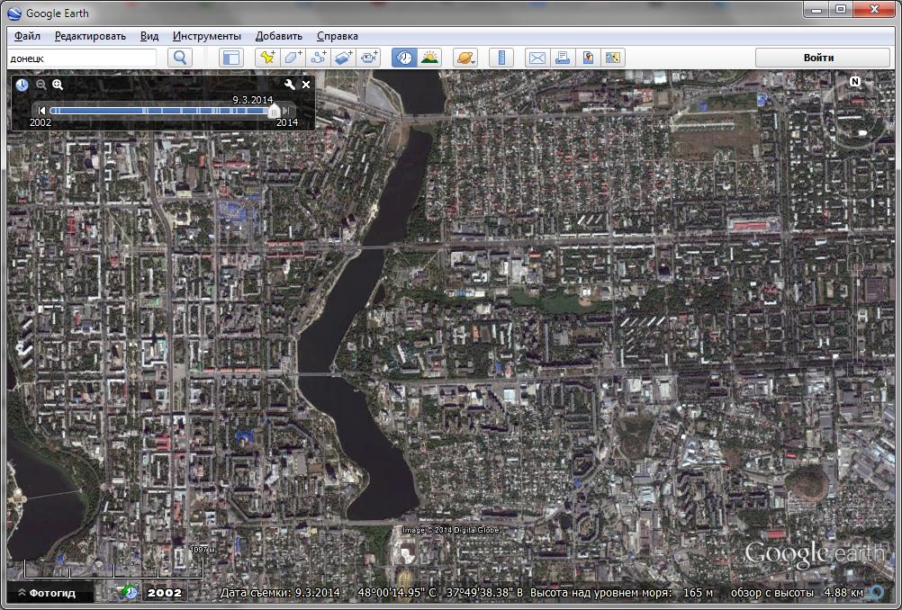This screenshot has width=902, height=610.
Task: Toggle the sidebar panel icon
Action: [x=231, y=58]
